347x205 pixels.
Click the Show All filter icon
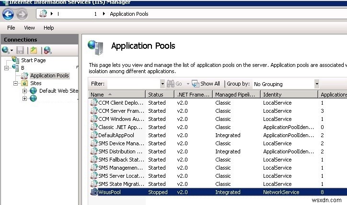[196, 84]
